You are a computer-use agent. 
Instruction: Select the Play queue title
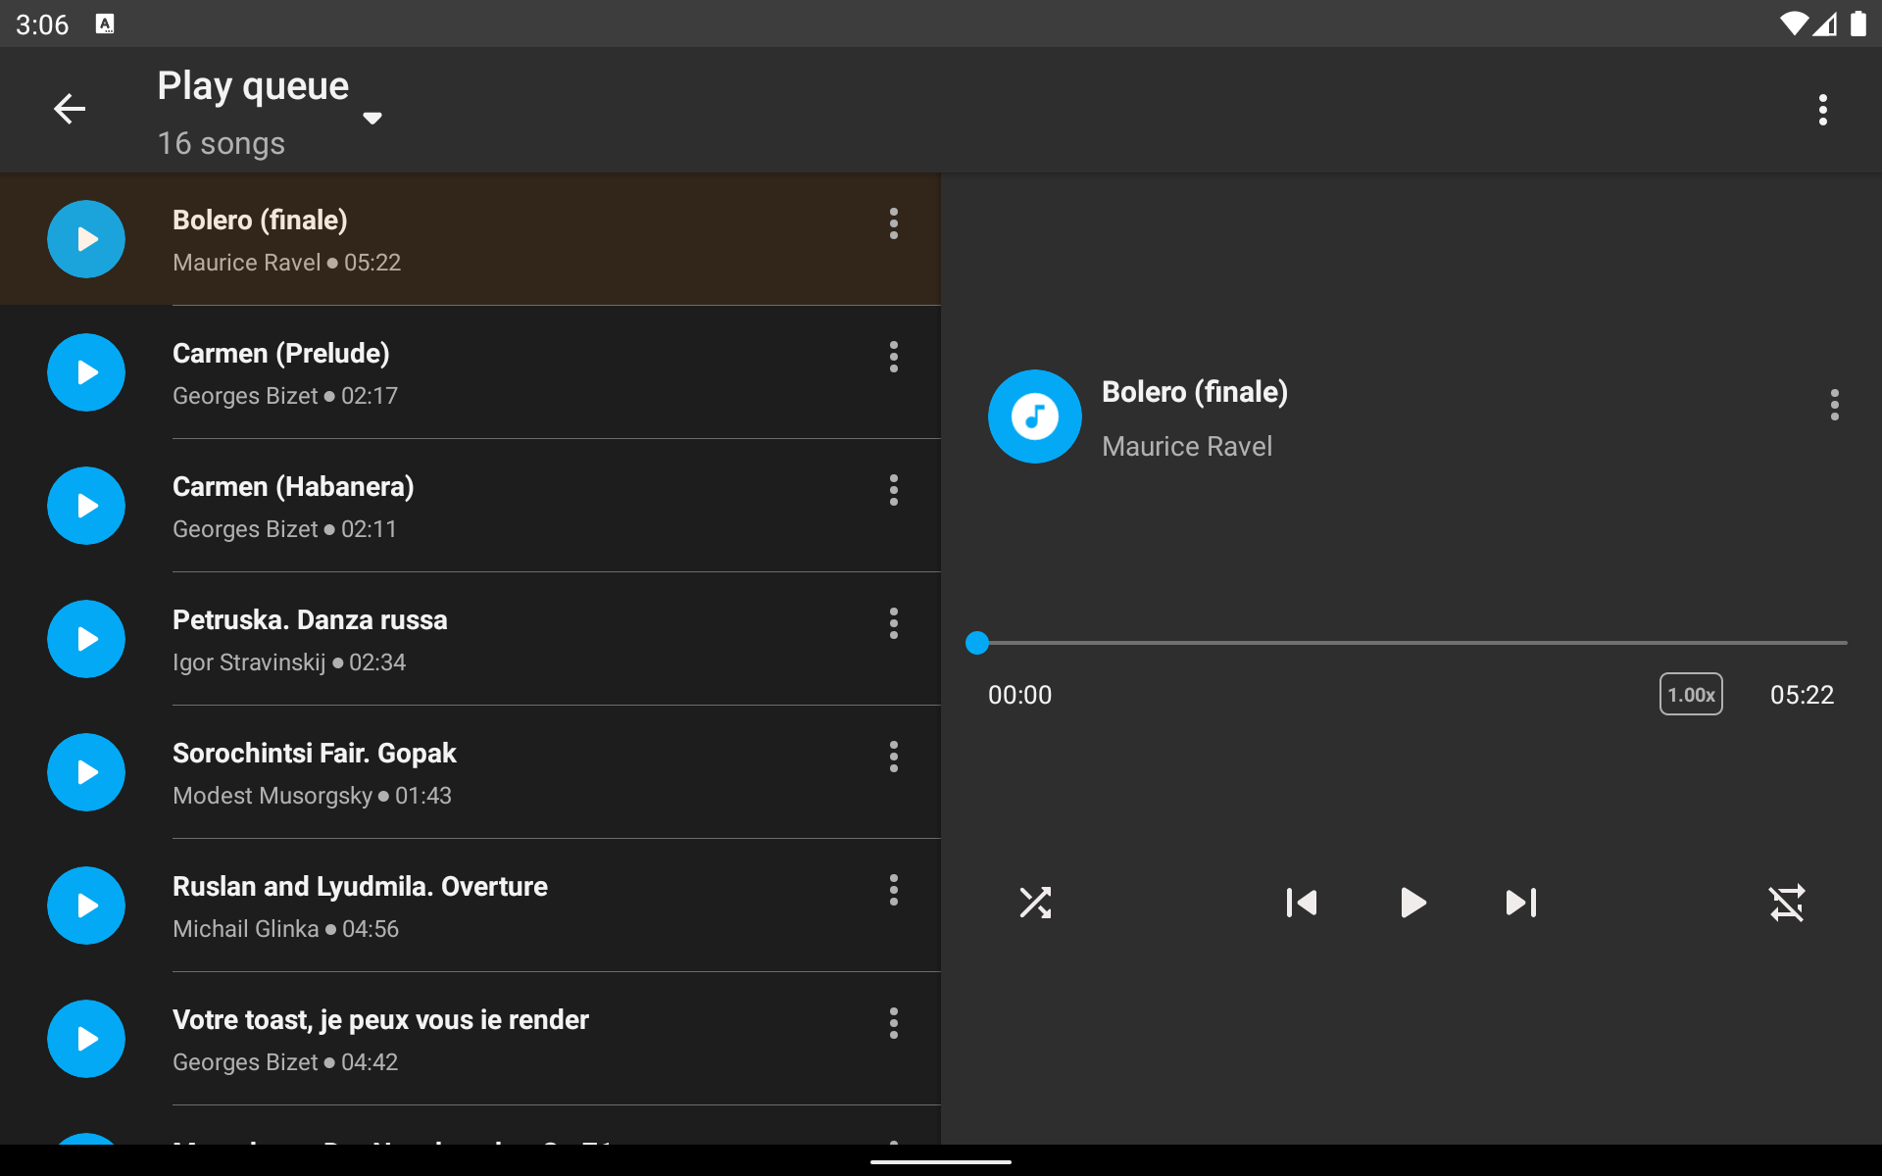click(x=253, y=86)
